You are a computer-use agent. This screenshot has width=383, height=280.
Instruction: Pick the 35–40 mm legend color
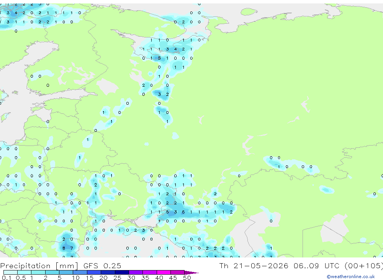150,272
